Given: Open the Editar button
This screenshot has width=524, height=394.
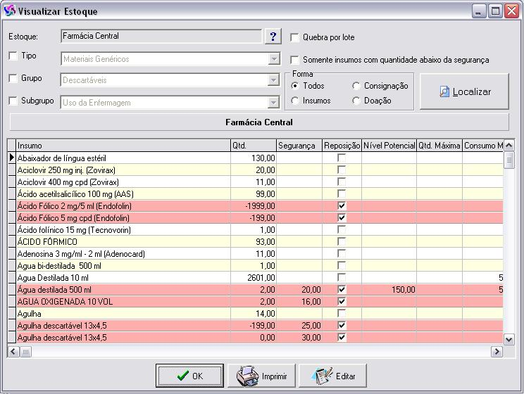Looking at the screenshot, I should tap(333, 376).
